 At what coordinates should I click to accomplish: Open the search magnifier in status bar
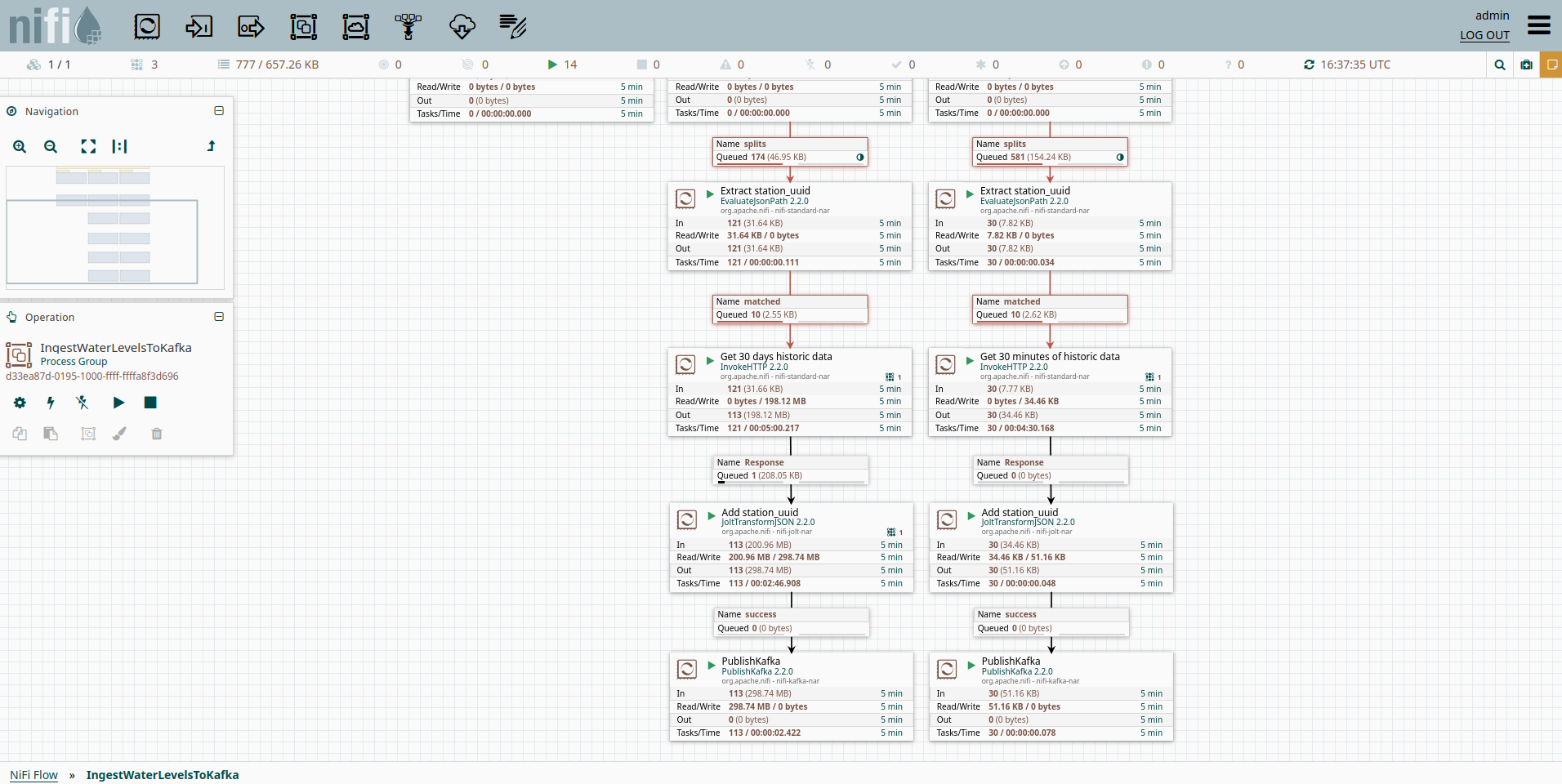pos(1500,65)
